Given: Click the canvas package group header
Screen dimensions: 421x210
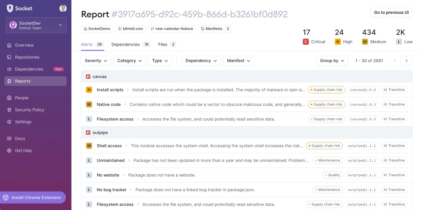Looking at the screenshot, I should tap(247, 77).
